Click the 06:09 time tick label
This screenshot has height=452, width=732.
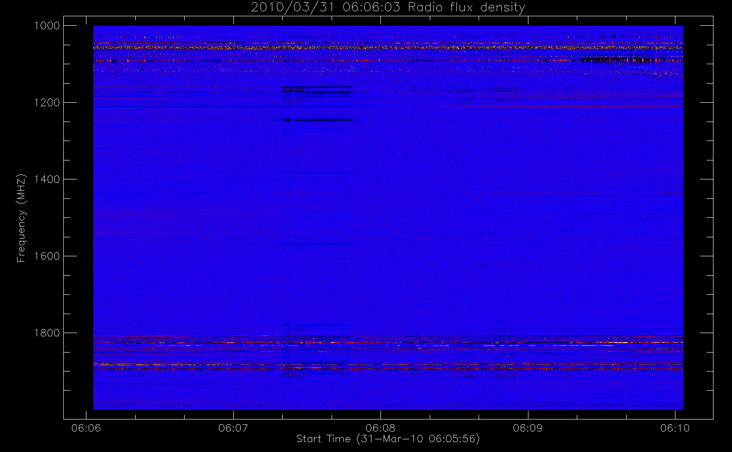528,428
